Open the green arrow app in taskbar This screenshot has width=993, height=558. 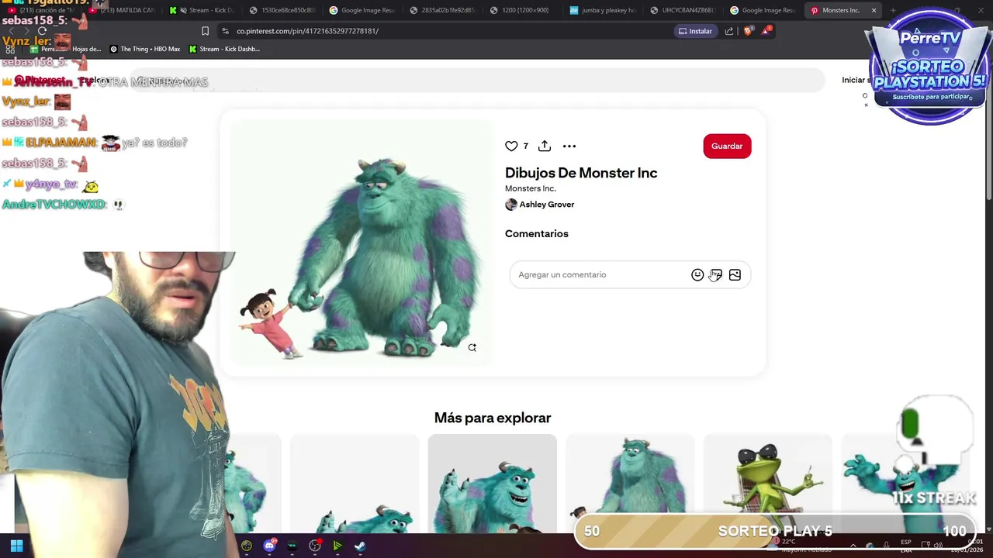coord(337,546)
